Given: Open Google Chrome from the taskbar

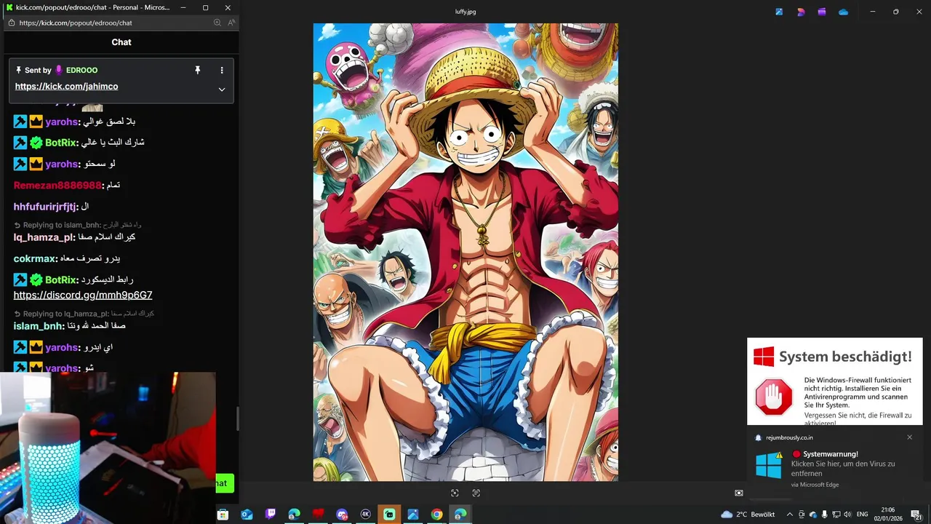Looking at the screenshot, I should point(436,515).
